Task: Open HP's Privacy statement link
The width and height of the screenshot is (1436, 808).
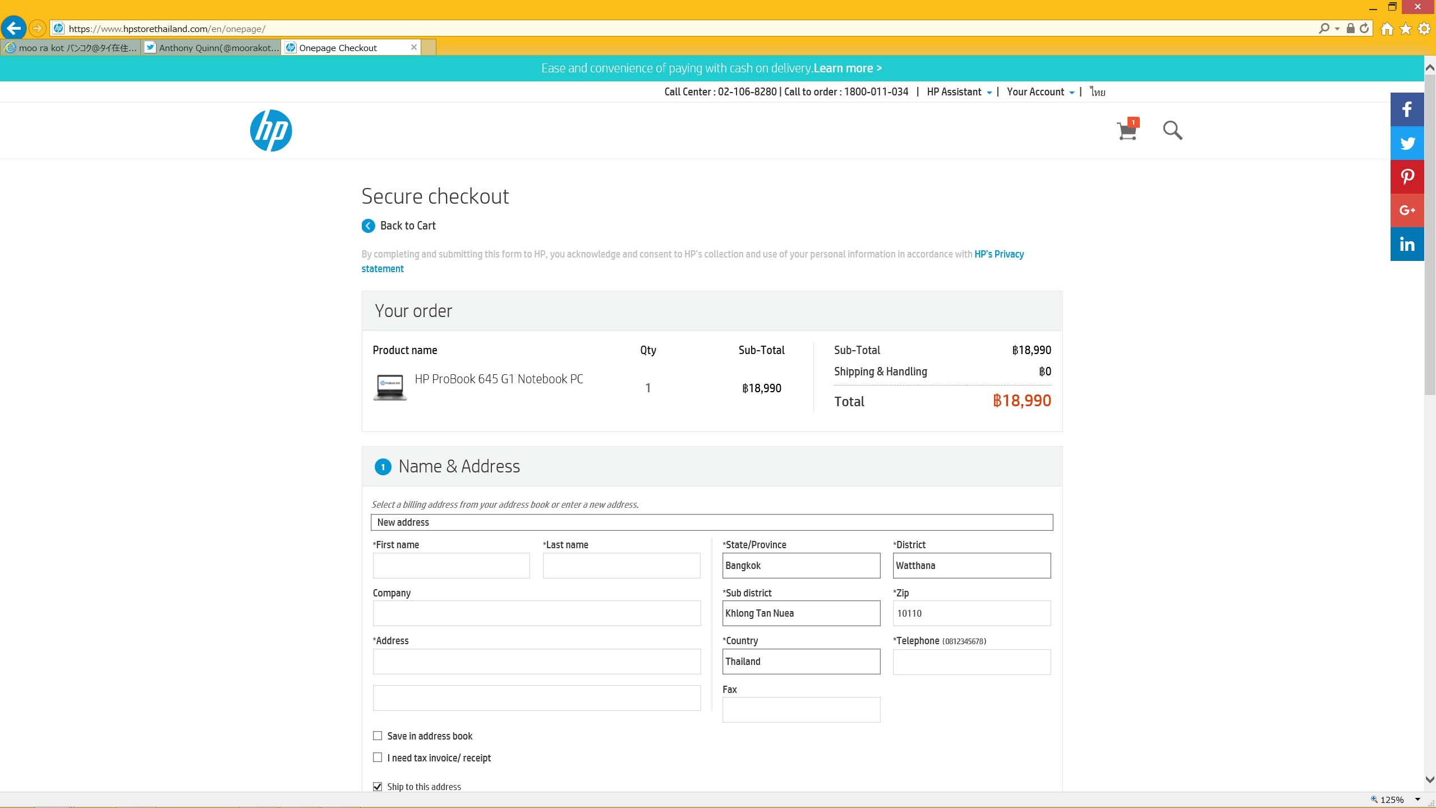Action: tap(999, 254)
